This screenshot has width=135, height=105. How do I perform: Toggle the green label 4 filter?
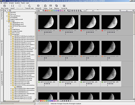(x=52, y=11)
